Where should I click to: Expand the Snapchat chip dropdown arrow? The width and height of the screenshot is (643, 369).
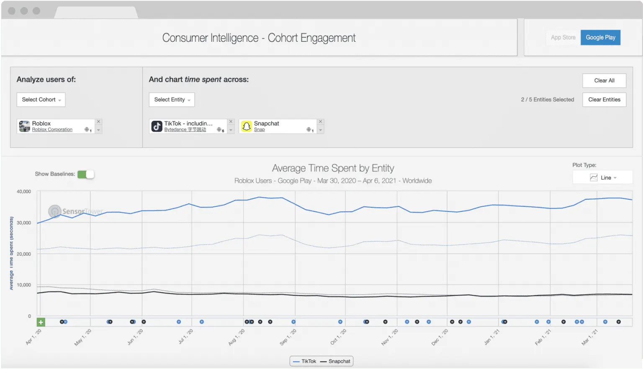coord(320,130)
